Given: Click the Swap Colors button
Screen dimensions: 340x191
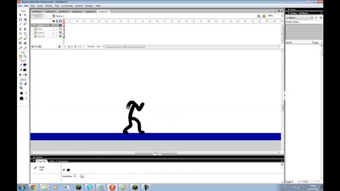Looking at the screenshot, I should 26,75.
